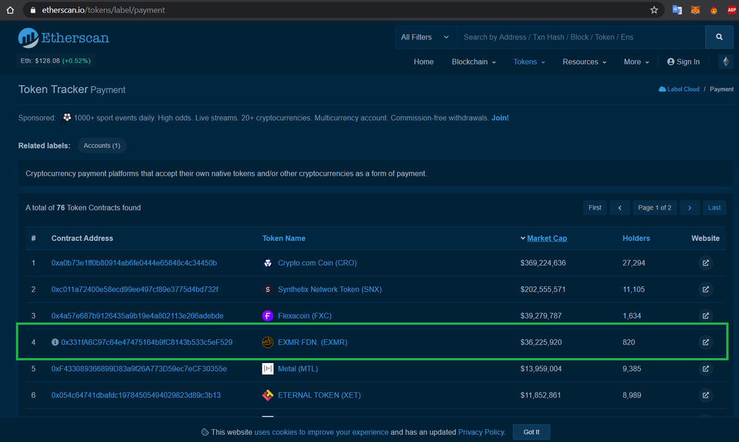The height and width of the screenshot is (442, 739).
Task: Open the Ethereum network selector icon
Action: point(725,62)
